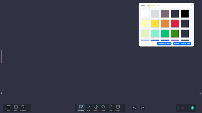Pick the pale lime-green swatch
Screen dimensions: 202x113
[x=145, y=33]
